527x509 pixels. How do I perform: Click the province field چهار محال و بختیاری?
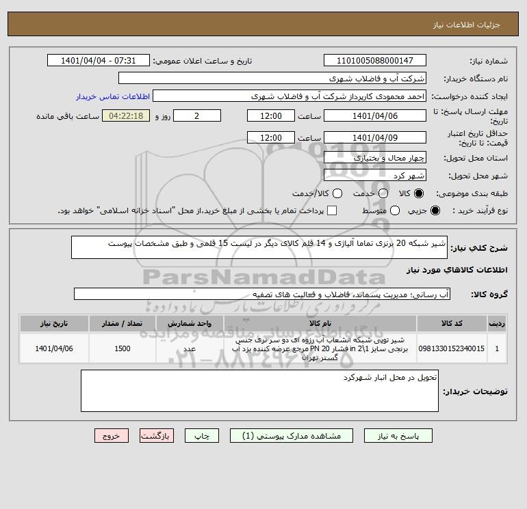pos(375,157)
